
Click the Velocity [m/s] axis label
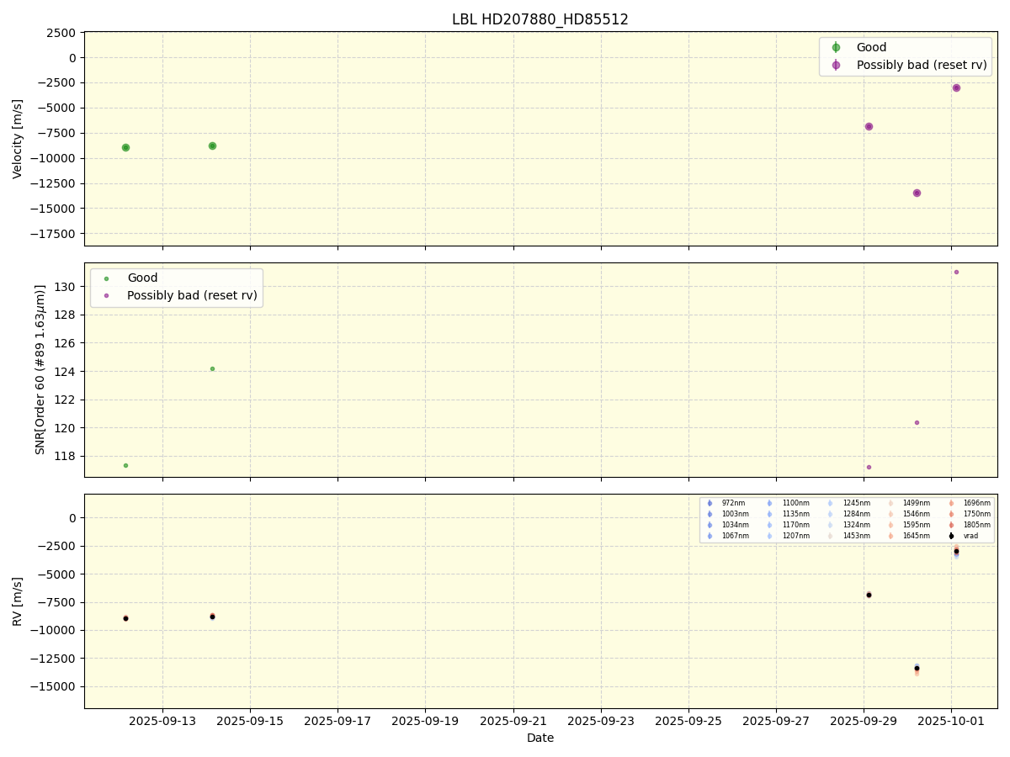[18, 139]
